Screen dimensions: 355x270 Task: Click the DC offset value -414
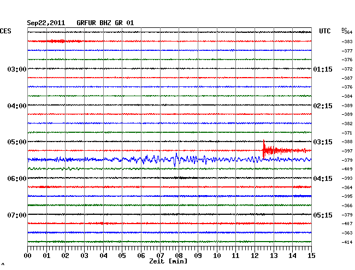coord(347,242)
